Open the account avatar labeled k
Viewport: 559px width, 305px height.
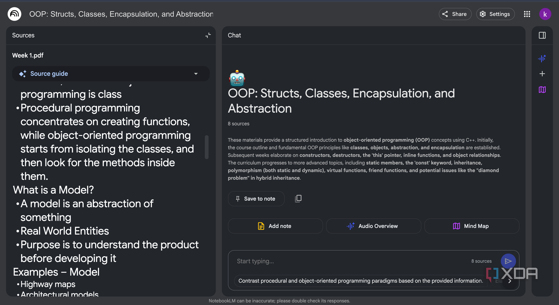545,14
